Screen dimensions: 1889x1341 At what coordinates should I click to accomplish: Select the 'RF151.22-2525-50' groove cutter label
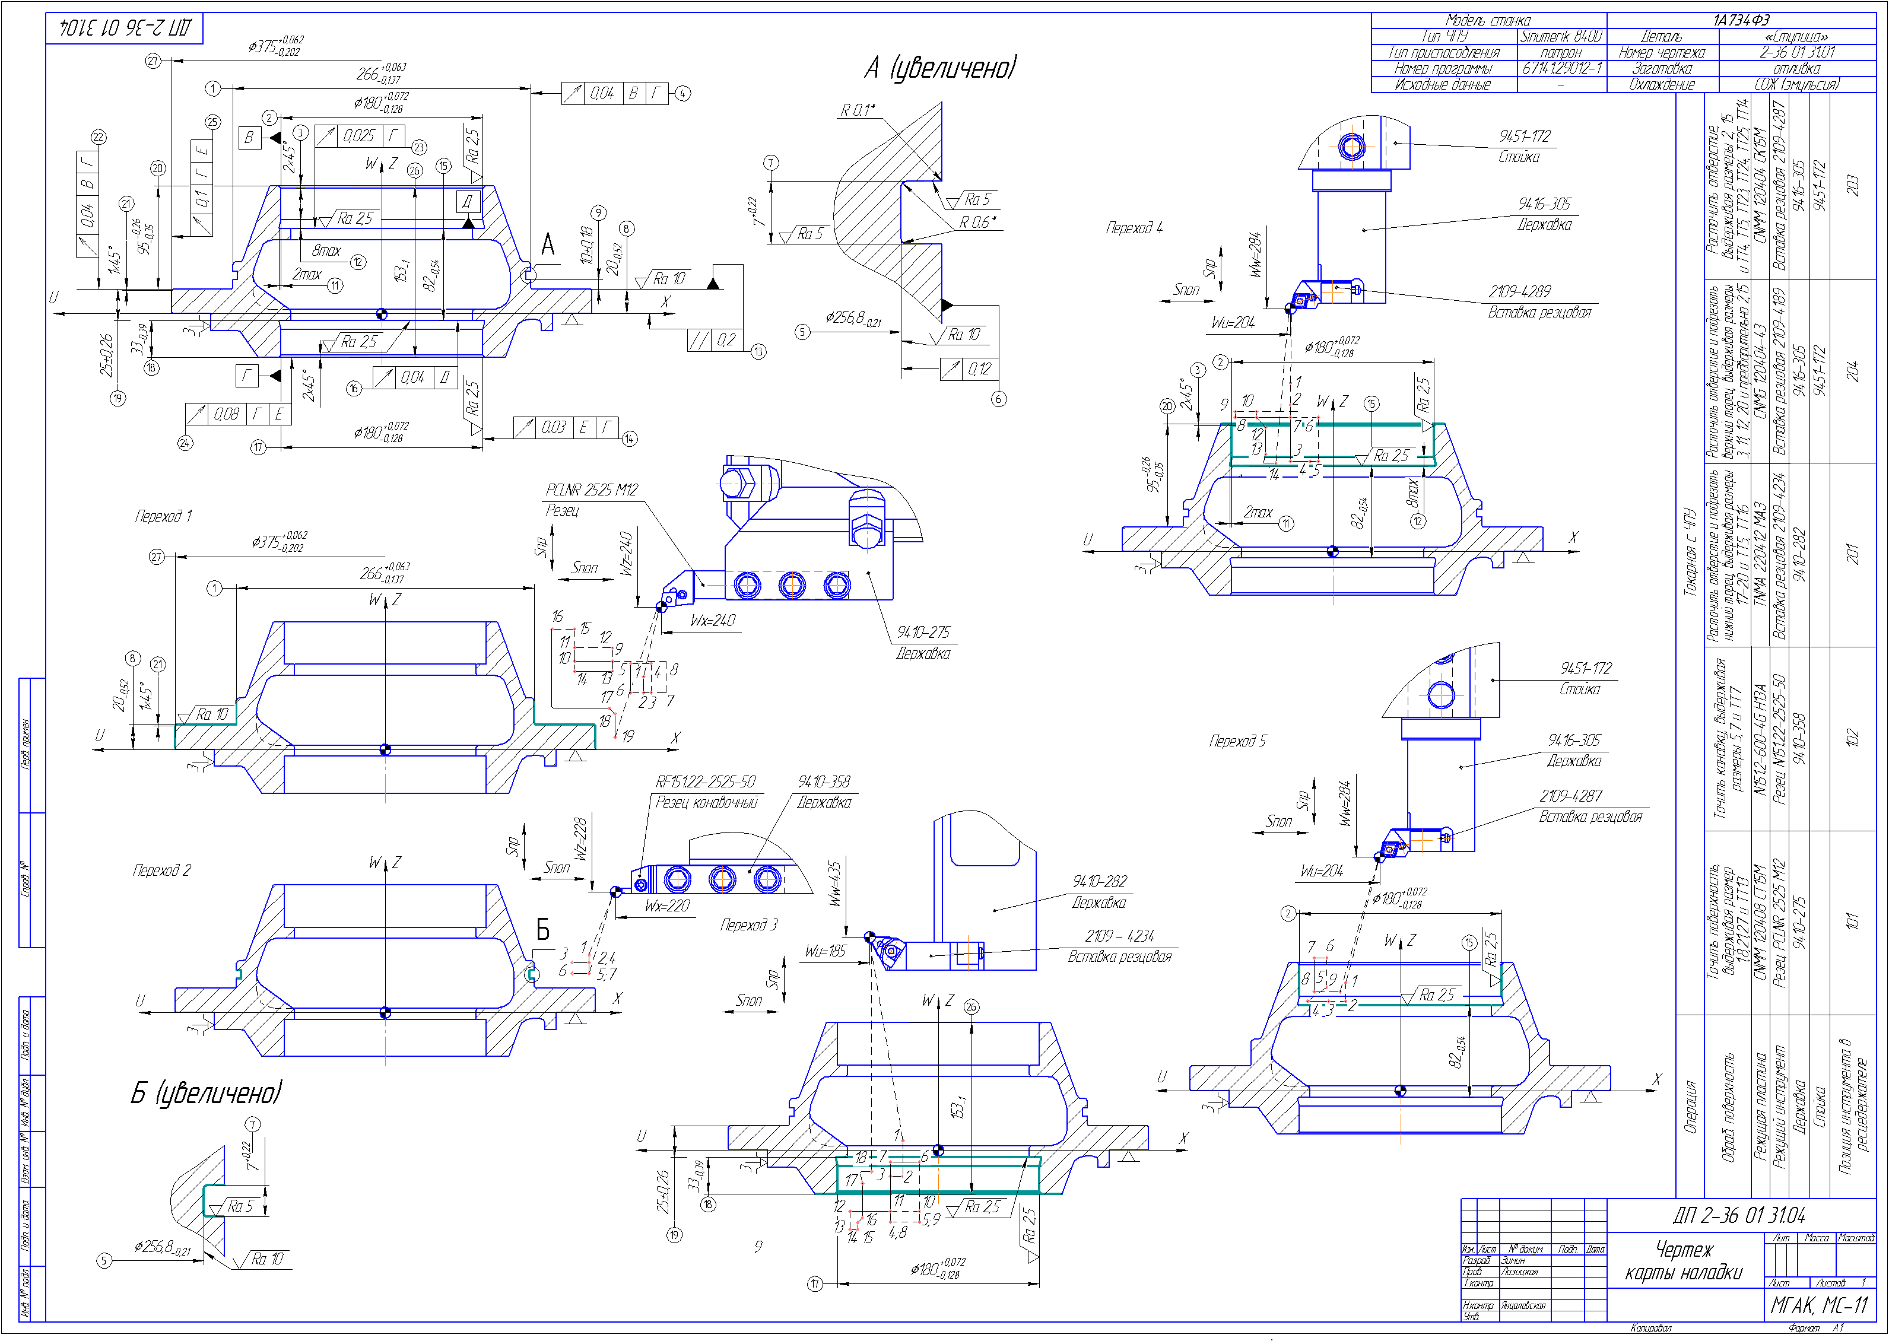point(706,782)
